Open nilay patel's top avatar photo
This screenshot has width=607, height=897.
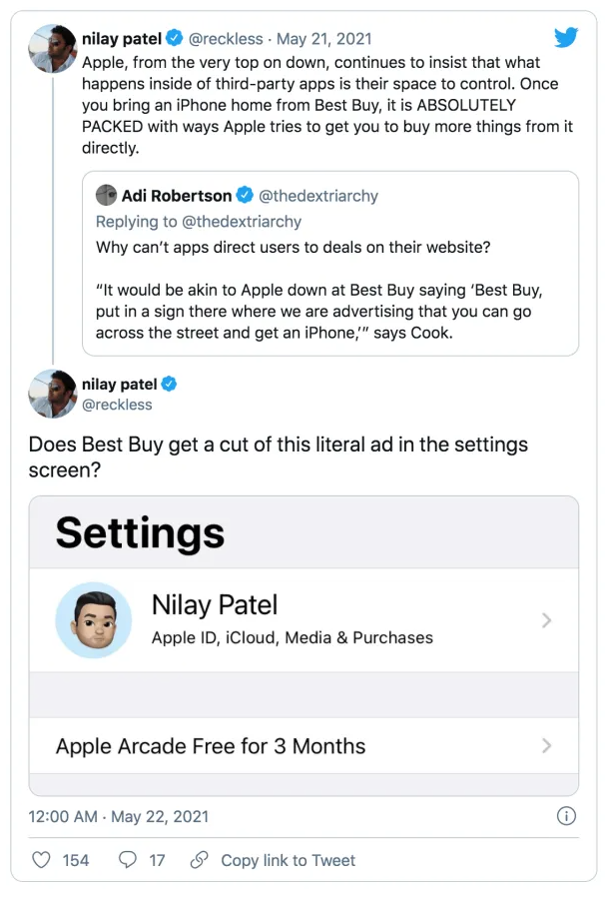53,49
